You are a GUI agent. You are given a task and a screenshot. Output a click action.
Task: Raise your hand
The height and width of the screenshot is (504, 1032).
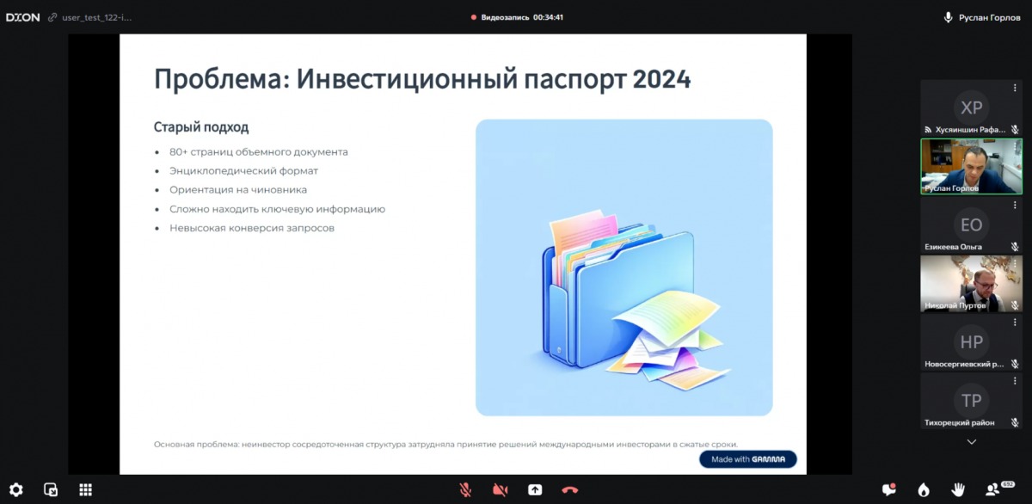coord(957,489)
